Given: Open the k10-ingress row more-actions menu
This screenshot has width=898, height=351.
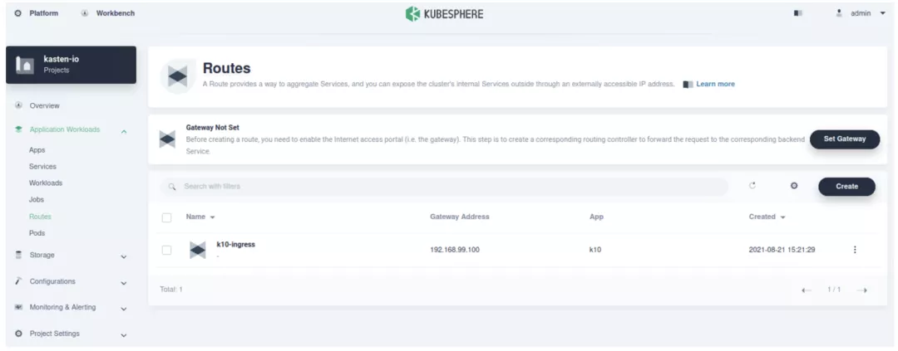Looking at the screenshot, I should 855,250.
